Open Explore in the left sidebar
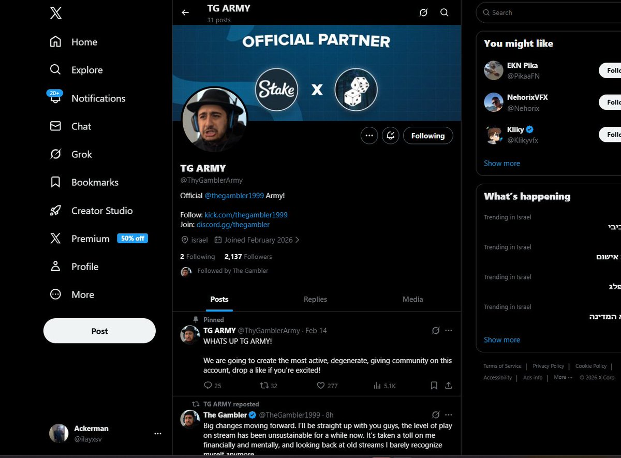This screenshot has height=458, width=621. tap(76, 70)
